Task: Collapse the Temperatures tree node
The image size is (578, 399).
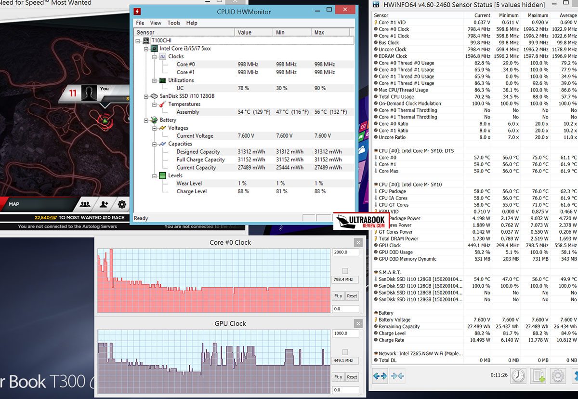Action: click(x=155, y=104)
